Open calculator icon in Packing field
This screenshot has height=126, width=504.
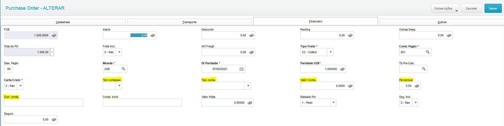350,35
